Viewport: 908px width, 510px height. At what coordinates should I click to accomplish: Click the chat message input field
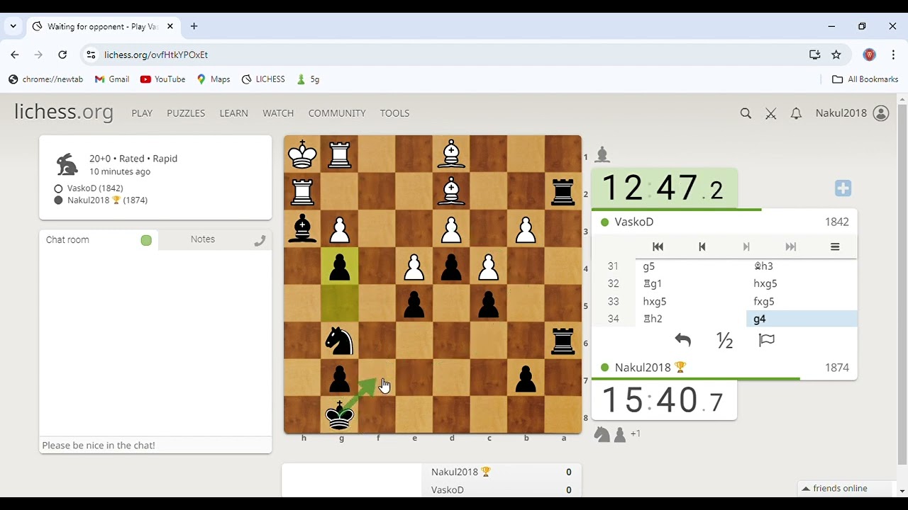pos(155,445)
